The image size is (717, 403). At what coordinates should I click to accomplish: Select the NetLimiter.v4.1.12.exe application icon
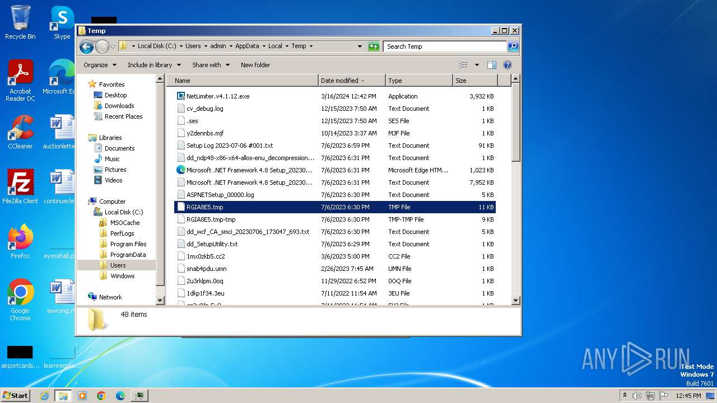coord(181,96)
